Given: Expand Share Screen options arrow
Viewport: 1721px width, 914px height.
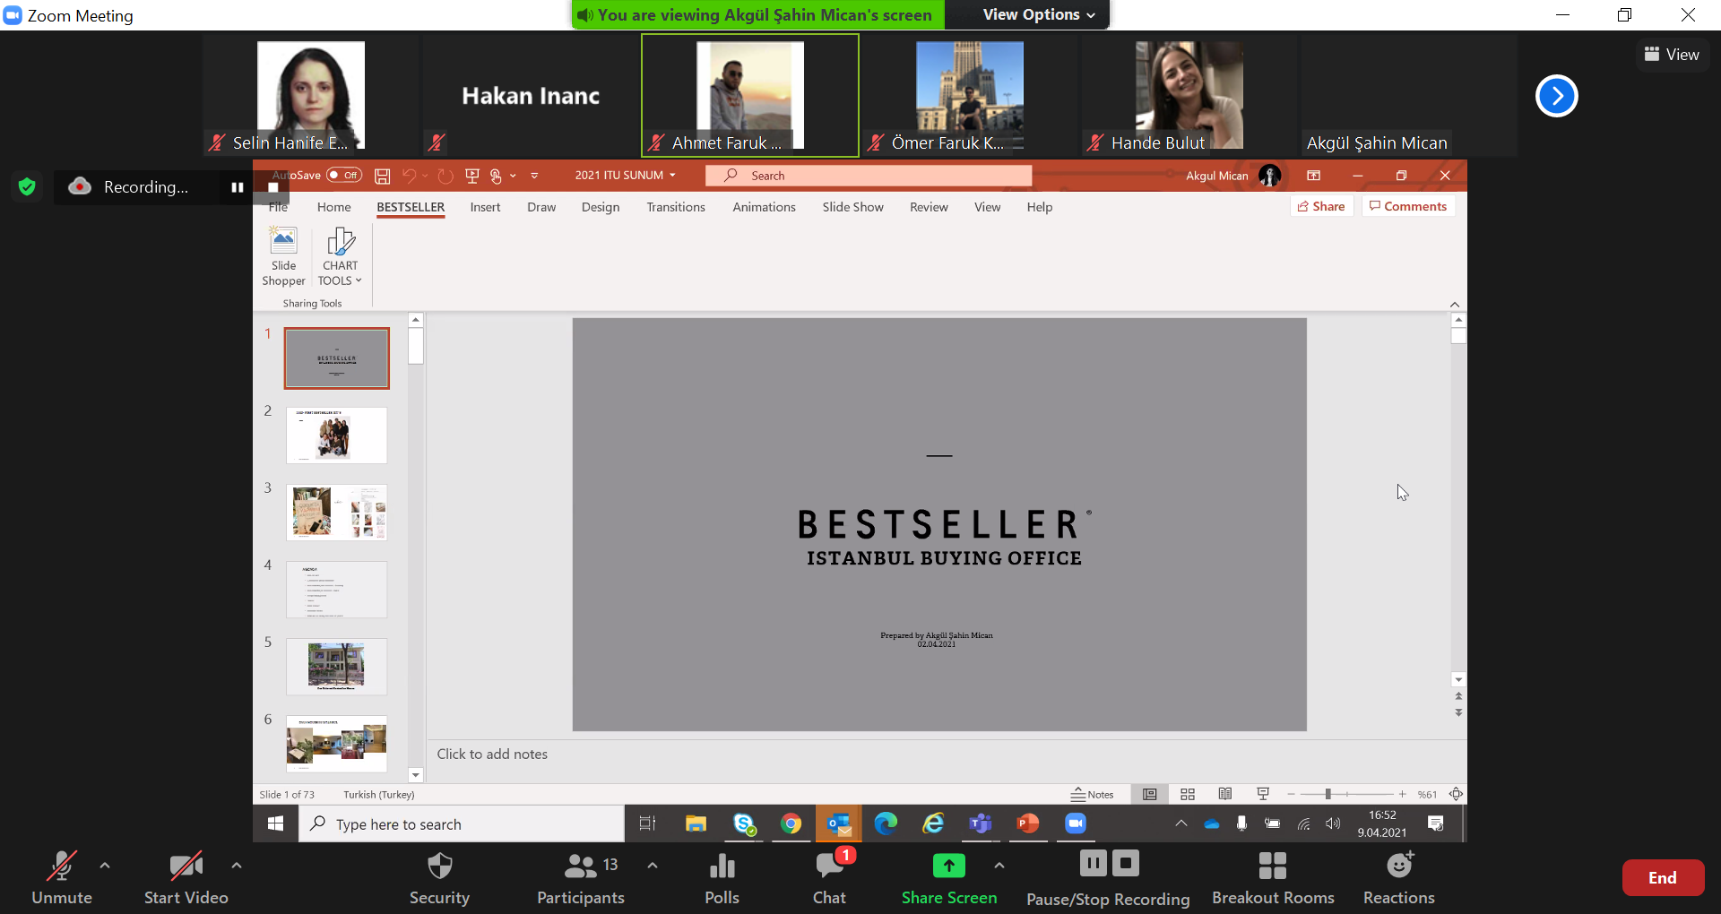Looking at the screenshot, I should [x=999, y=866].
